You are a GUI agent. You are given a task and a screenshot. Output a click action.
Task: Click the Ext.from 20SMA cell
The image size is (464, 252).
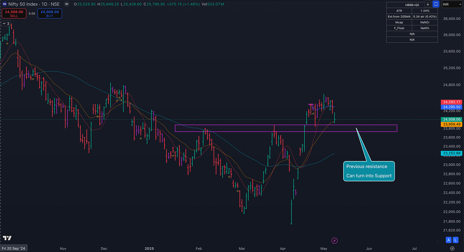point(399,16)
